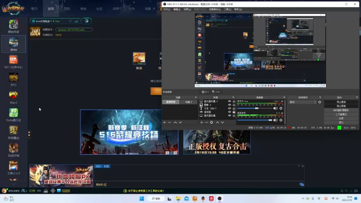The image size is (361, 203).
Task: Open the 文件 menu in OBS
Action: tap(167, 9)
